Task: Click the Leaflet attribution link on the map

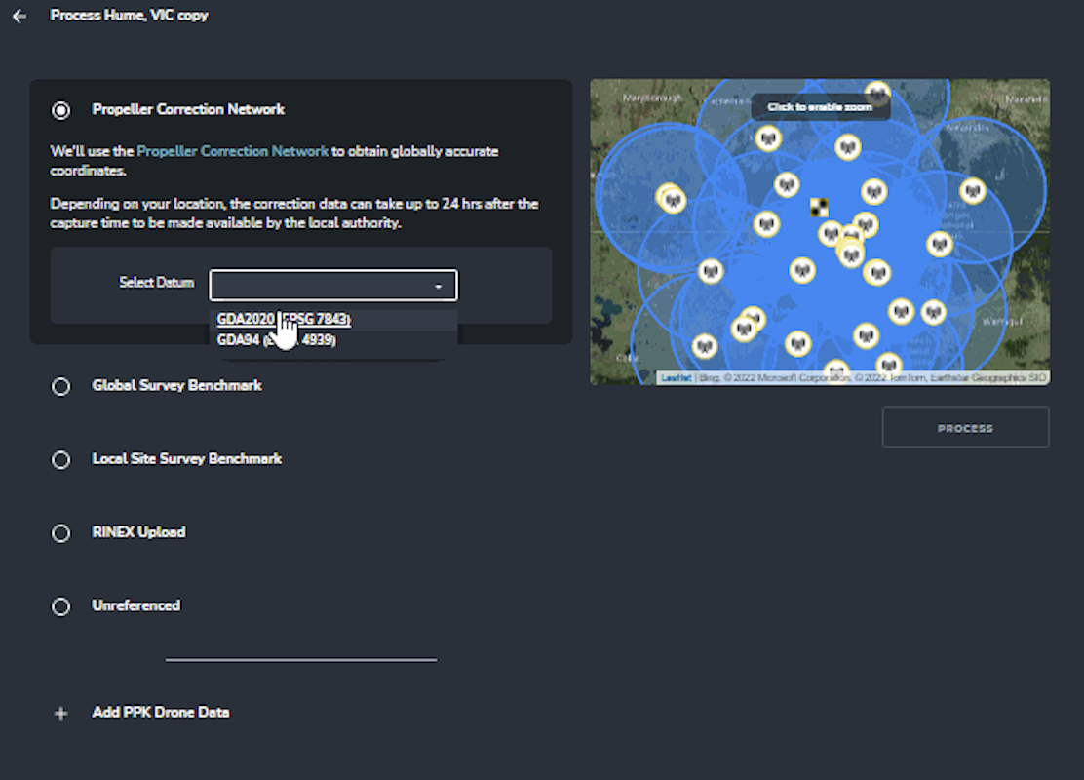Action: click(x=677, y=375)
